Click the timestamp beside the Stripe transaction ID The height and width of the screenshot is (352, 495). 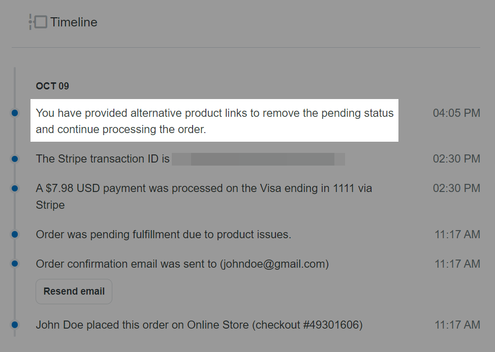click(x=456, y=159)
